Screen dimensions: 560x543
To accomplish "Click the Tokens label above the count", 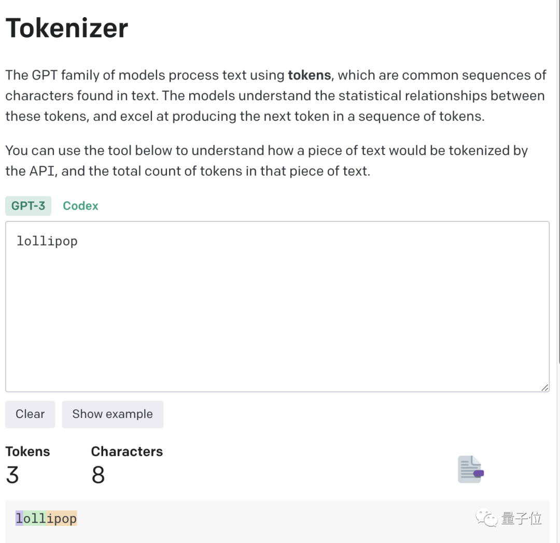I will [x=27, y=452].
